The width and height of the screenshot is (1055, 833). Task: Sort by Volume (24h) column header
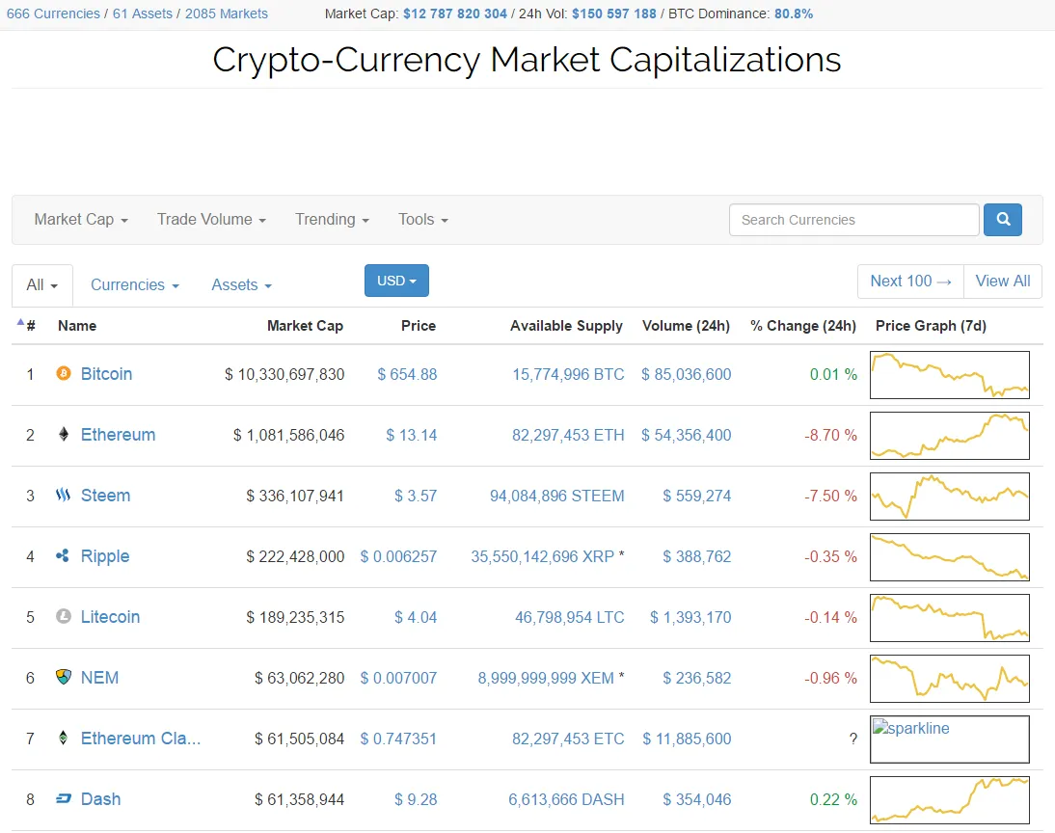tap(686, 326)
